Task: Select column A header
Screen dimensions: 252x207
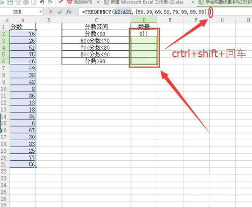Action: [x=23, y=20]
